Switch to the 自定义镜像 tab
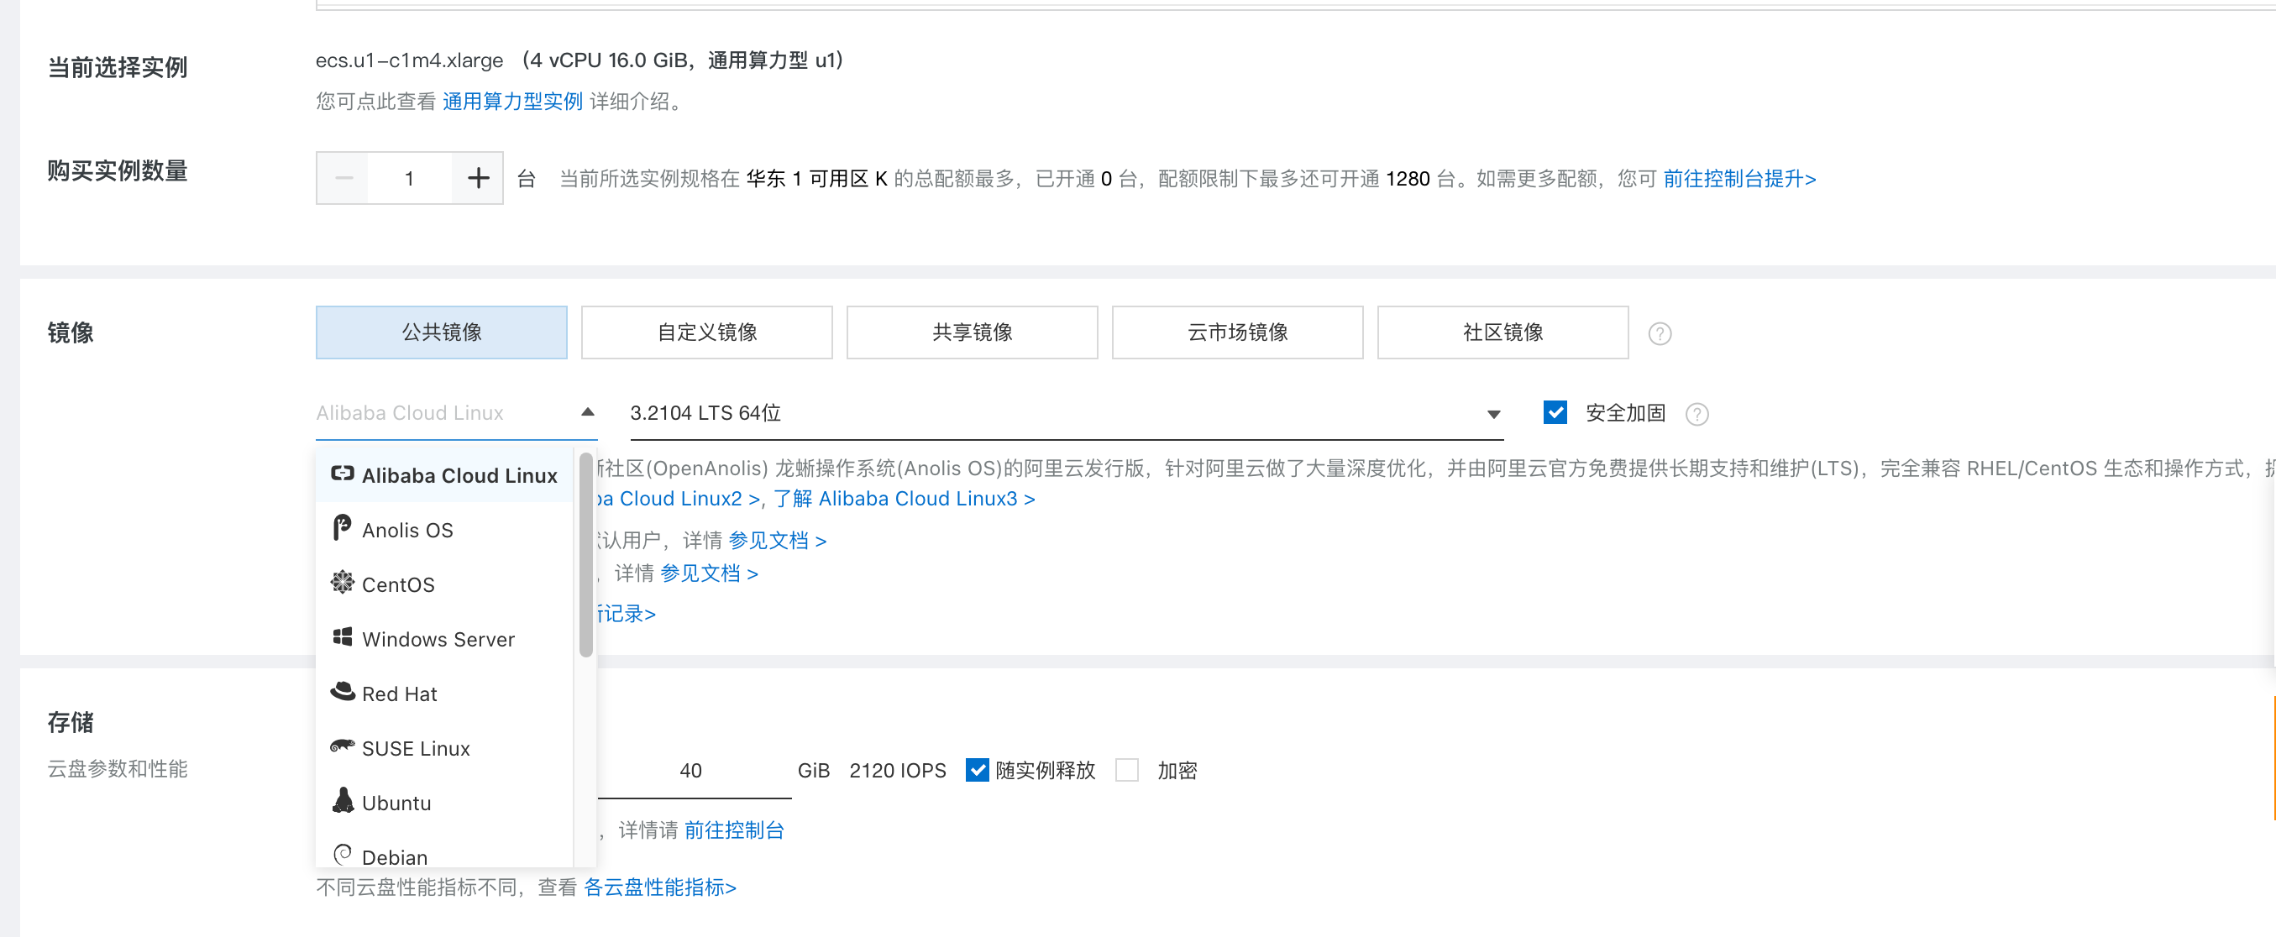Image resolution: width=2276 pixels, height=937 pixels. (707, 332)
